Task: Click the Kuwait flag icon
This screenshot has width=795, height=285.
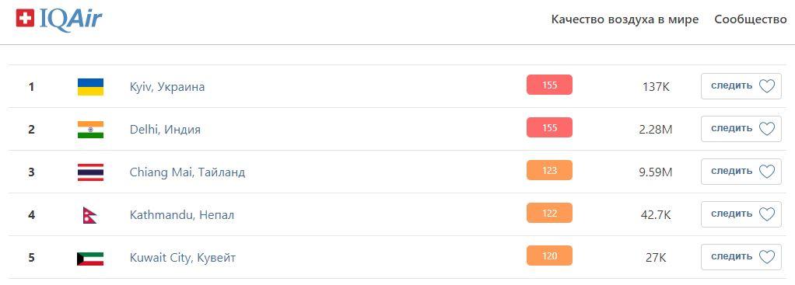Action: tap(90, 258)
